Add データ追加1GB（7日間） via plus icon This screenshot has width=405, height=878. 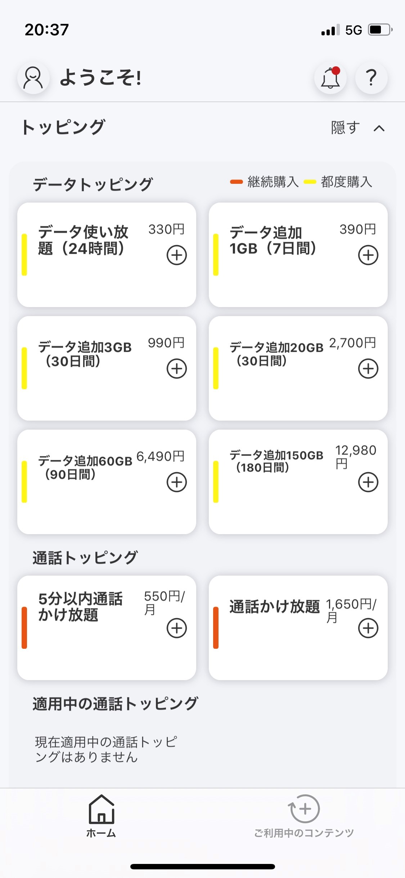368,255
